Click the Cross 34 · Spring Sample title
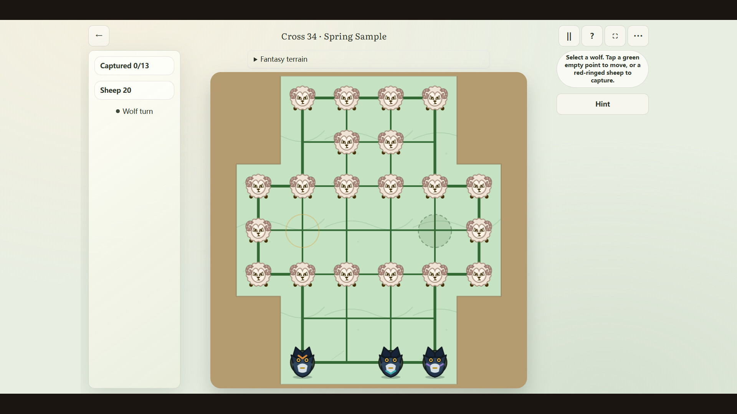Screen dimensions: 737x414 tap(334, 36)
